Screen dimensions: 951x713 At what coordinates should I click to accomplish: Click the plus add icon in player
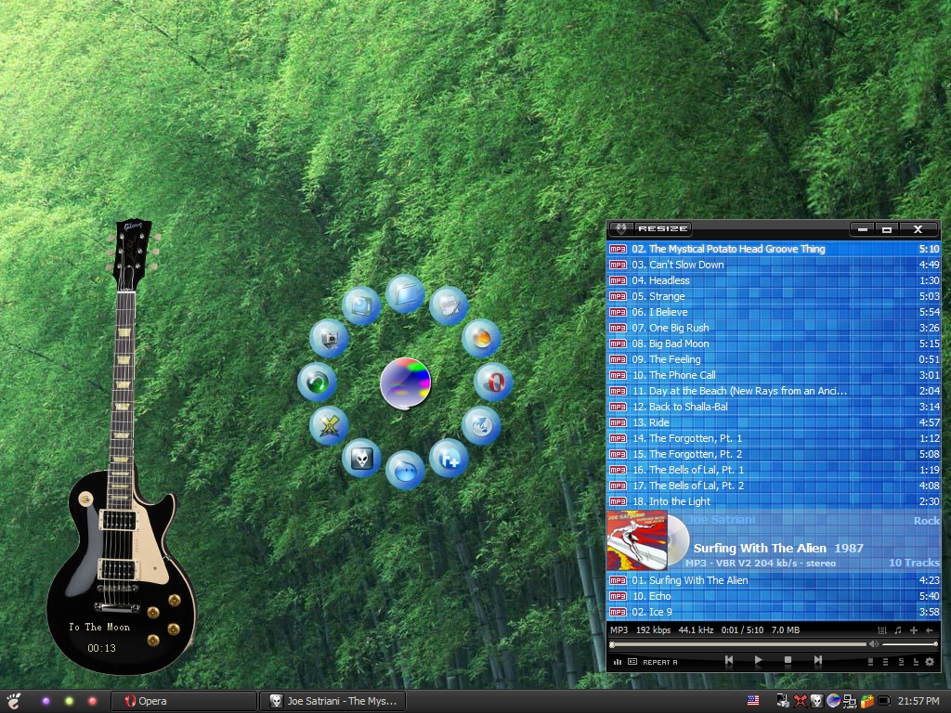click(914, 630)
